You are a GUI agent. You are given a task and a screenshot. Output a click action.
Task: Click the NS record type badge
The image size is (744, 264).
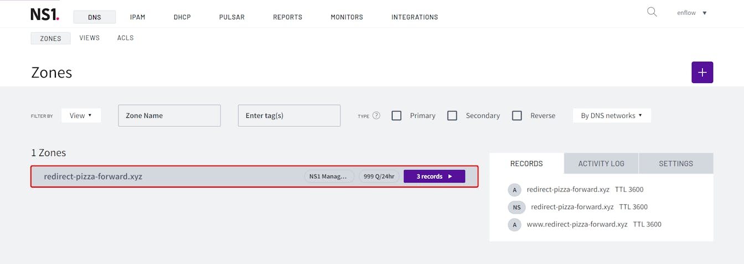coord(516,207)
